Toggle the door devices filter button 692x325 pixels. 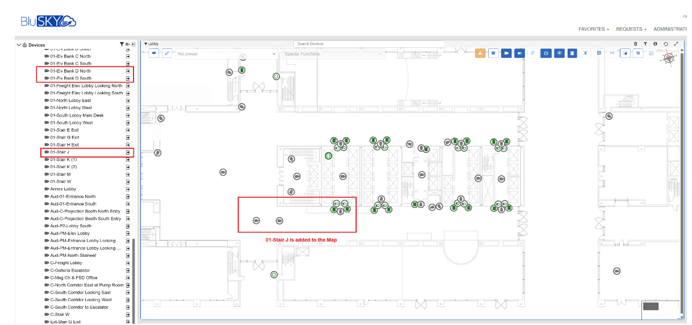[x=546, y=53]
